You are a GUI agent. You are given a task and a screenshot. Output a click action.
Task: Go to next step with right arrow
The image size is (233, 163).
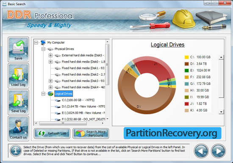click(219, 151)
